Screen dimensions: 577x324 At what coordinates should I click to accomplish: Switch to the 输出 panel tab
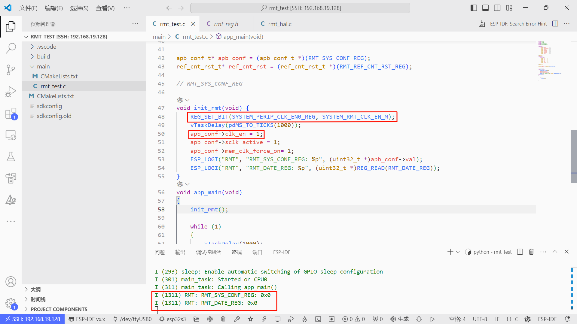[x=180, y=252]
